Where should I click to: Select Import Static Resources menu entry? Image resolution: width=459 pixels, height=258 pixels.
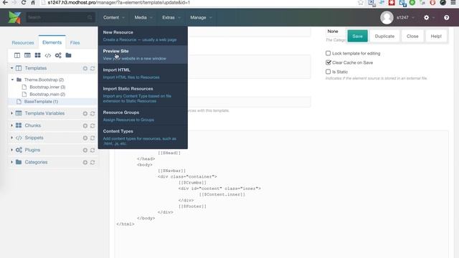pos(143,95)
